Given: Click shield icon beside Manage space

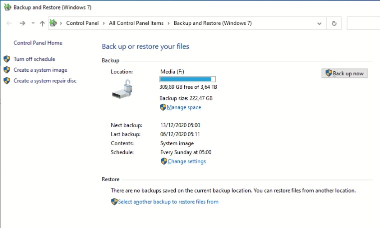Looking at the screenshot, I should (163, 107).
